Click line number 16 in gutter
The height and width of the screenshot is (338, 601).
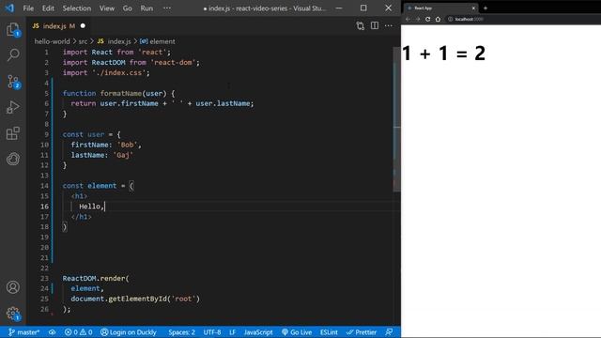(x=44, y=207)
